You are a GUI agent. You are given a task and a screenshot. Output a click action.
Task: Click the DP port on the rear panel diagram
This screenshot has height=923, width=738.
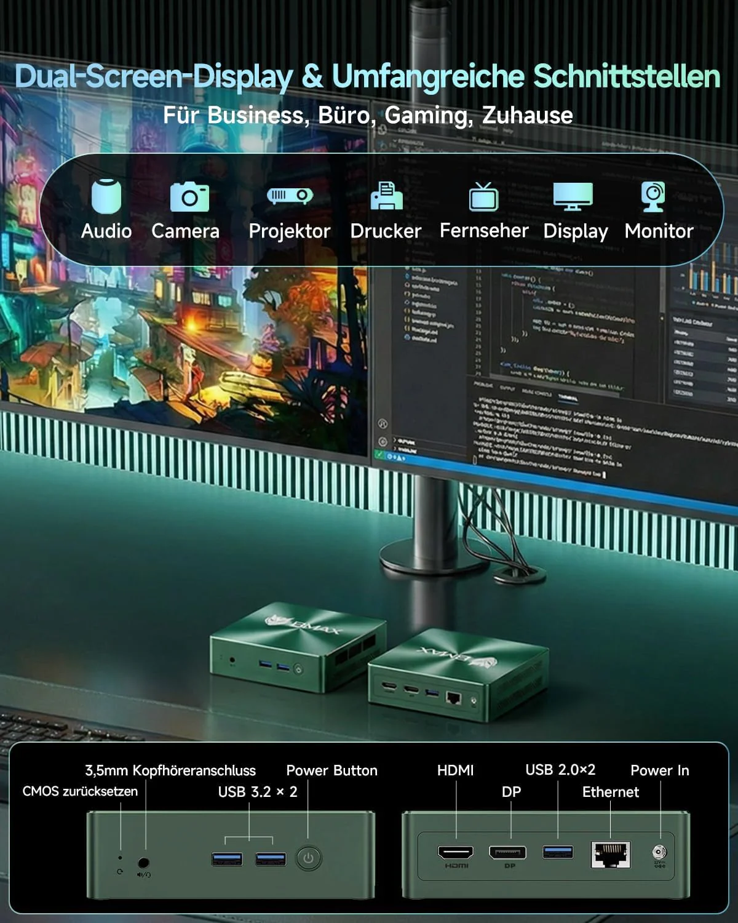click(x=507, y=853)
